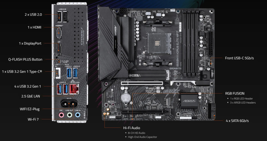Click the AM4 CPU socket on motherboard
Screen dimensions: 267x141
(x=159, y=43)
